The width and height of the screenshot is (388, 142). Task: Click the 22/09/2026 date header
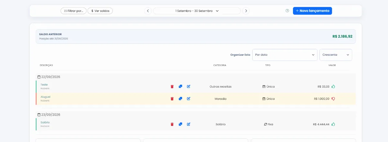coord(49,77)
